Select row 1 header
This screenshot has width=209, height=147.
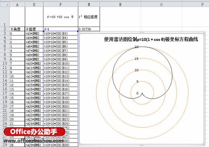[5, 17]
